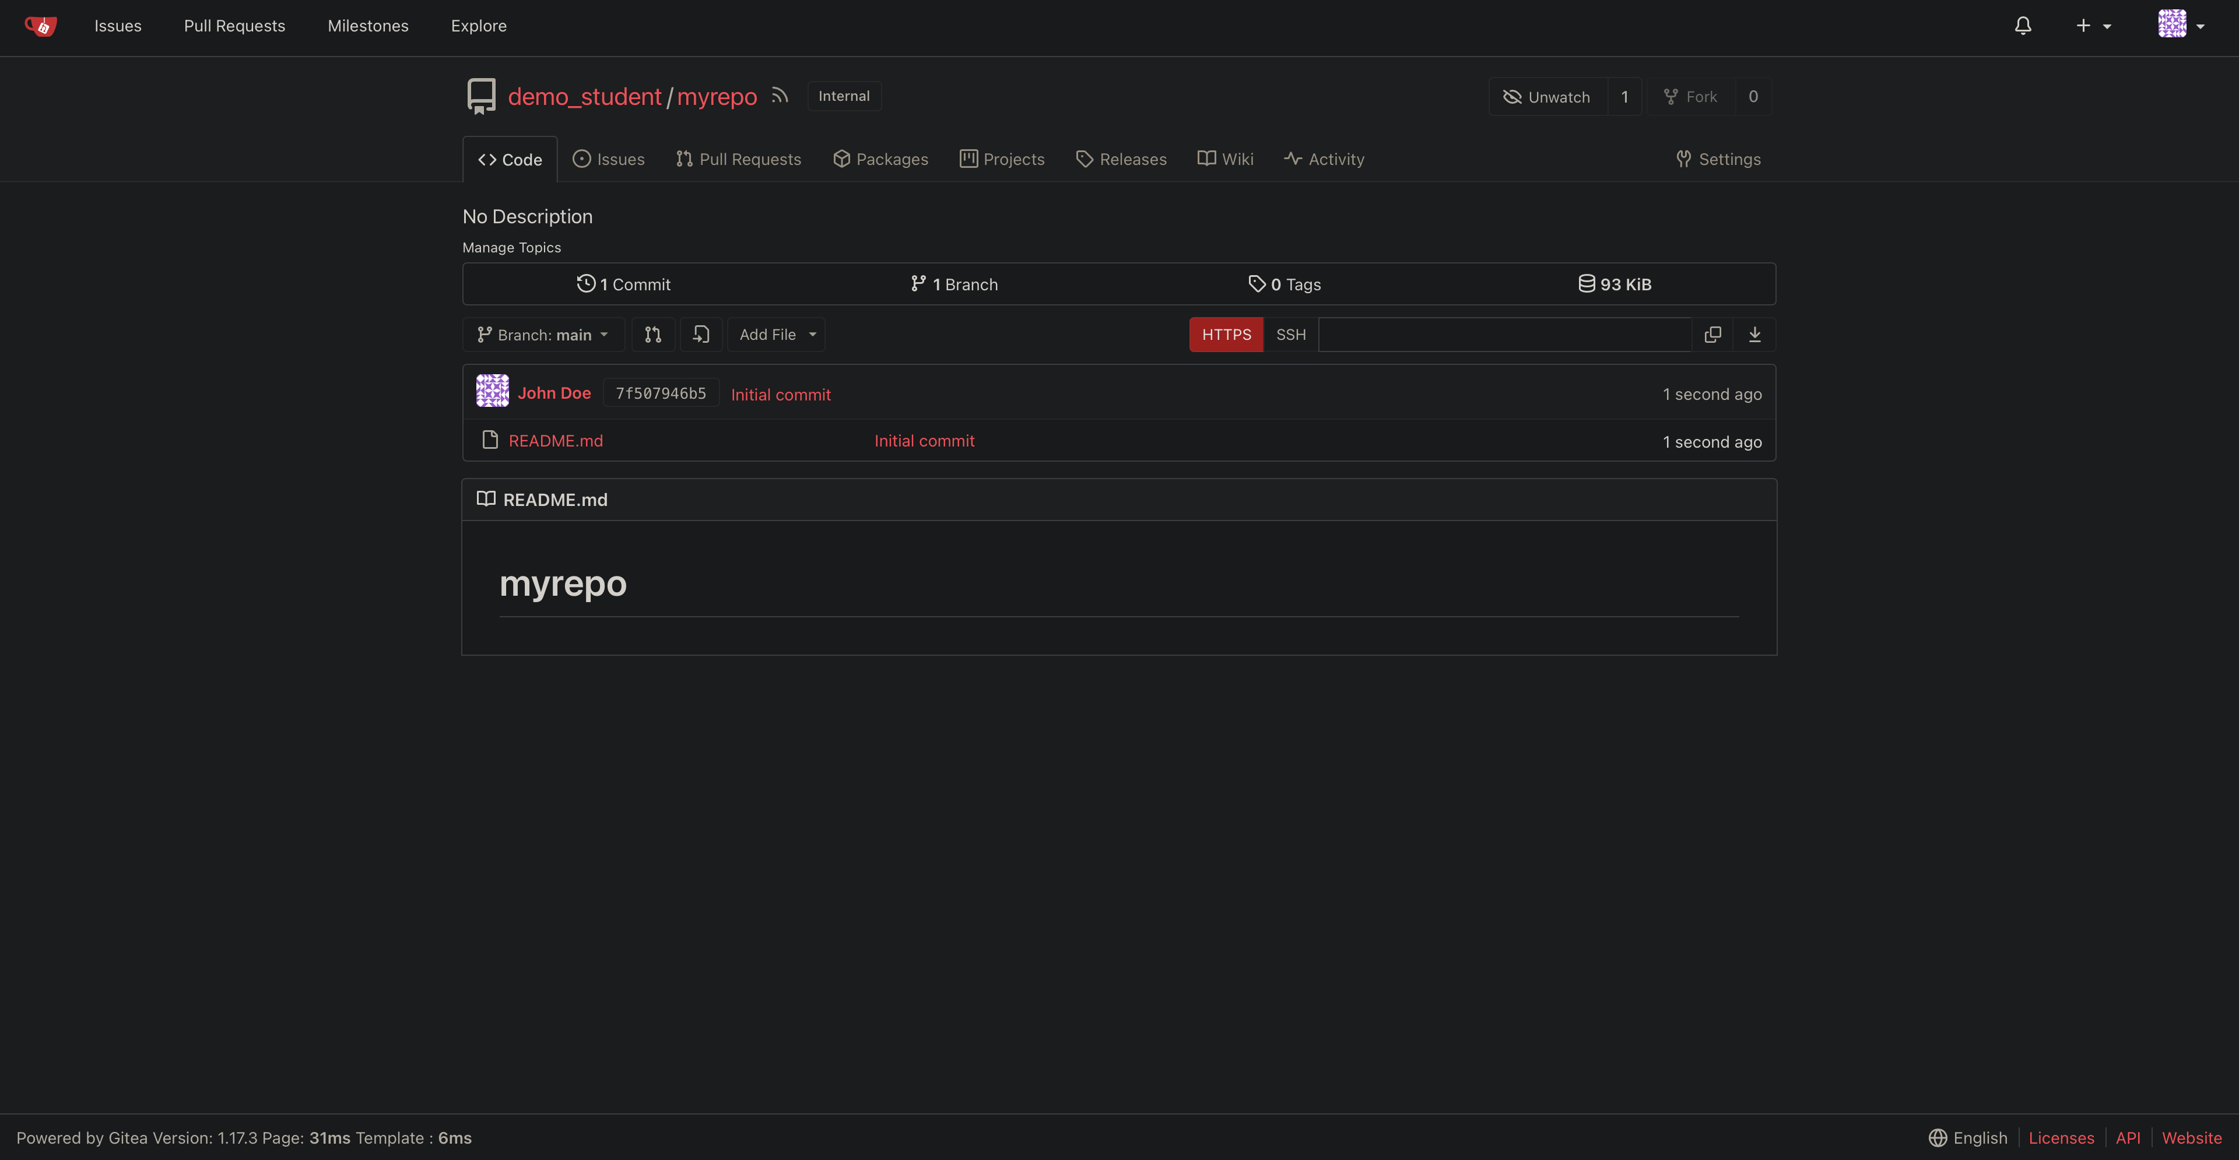The height and width of the screenshot is (1160, 2239).
Task: Click the RSS feed icon beside myrepo
Action: click(780, 96)
